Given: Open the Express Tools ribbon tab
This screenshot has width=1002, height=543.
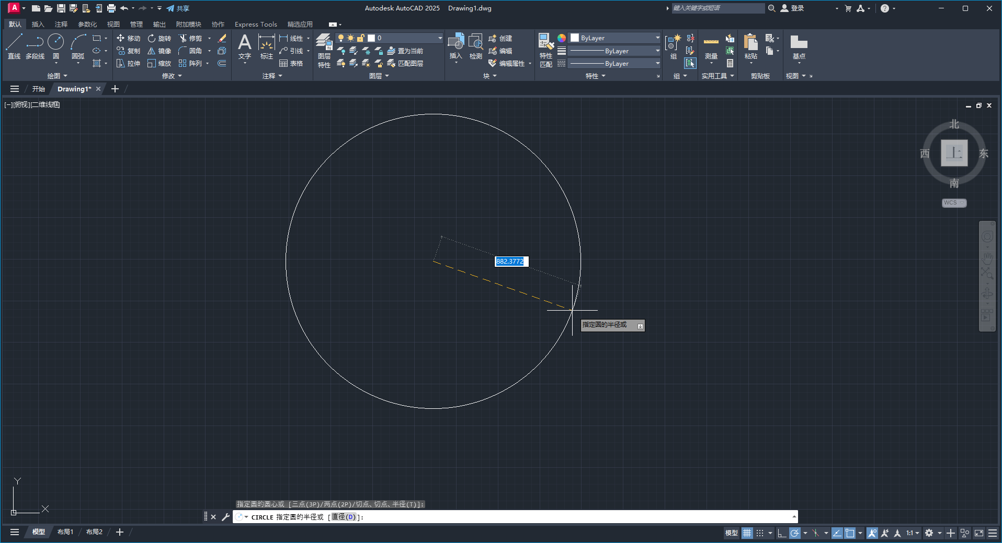Looking at the screenshot, I should coord(255,24).
